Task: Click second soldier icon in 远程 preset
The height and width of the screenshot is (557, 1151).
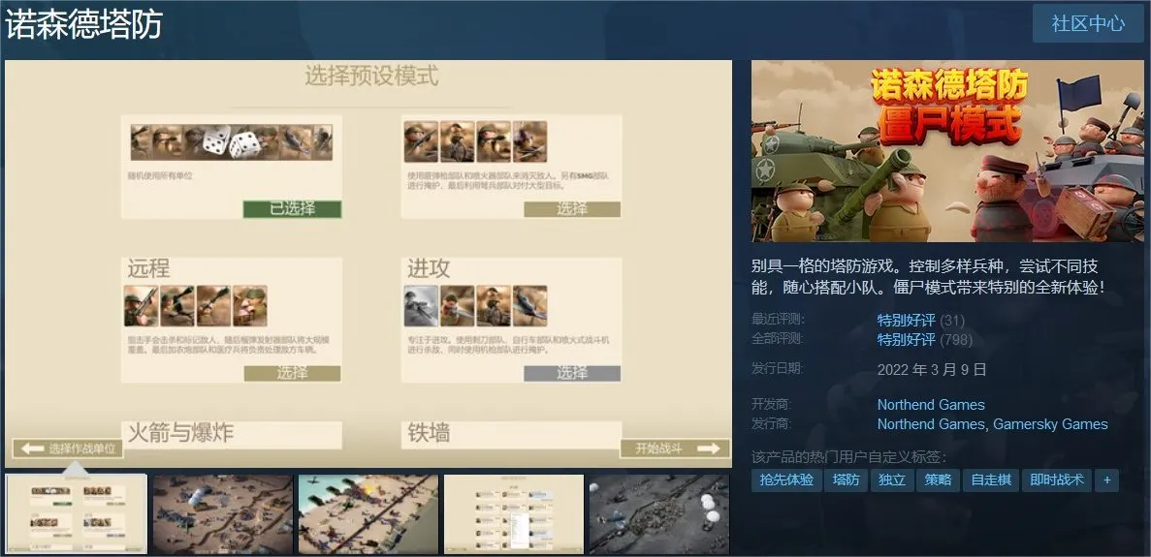Action: click(x=176, y=305)
